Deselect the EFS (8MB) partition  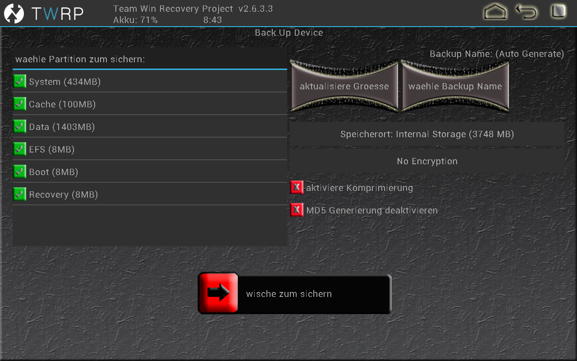click(20, 149)
